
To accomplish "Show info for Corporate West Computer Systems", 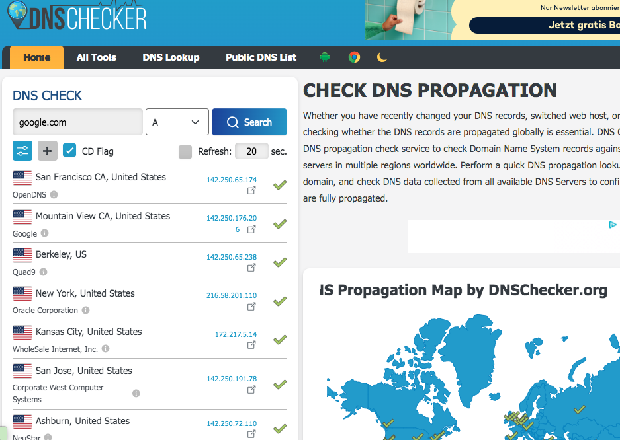I will point(136,394).
